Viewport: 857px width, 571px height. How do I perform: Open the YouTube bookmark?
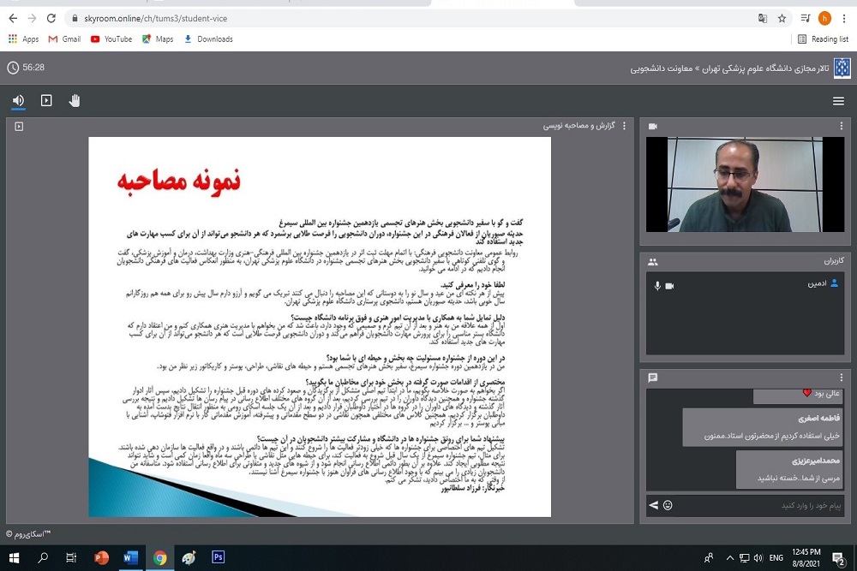pyautogui.click(x=111, y=39)
